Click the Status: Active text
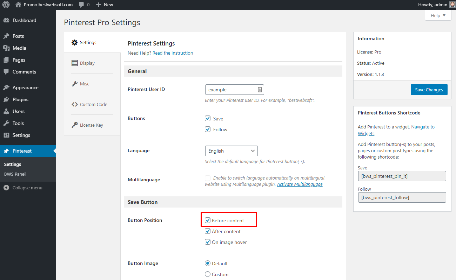 coord(371,63)
